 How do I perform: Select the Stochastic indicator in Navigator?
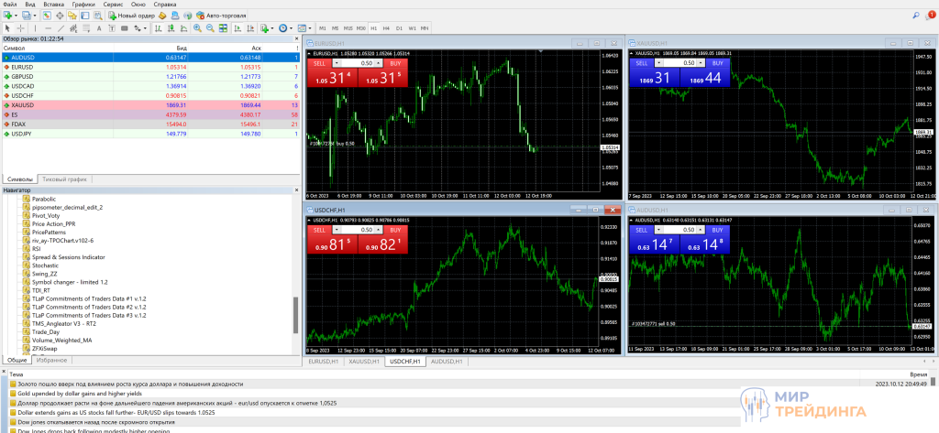tap(46, 265)
